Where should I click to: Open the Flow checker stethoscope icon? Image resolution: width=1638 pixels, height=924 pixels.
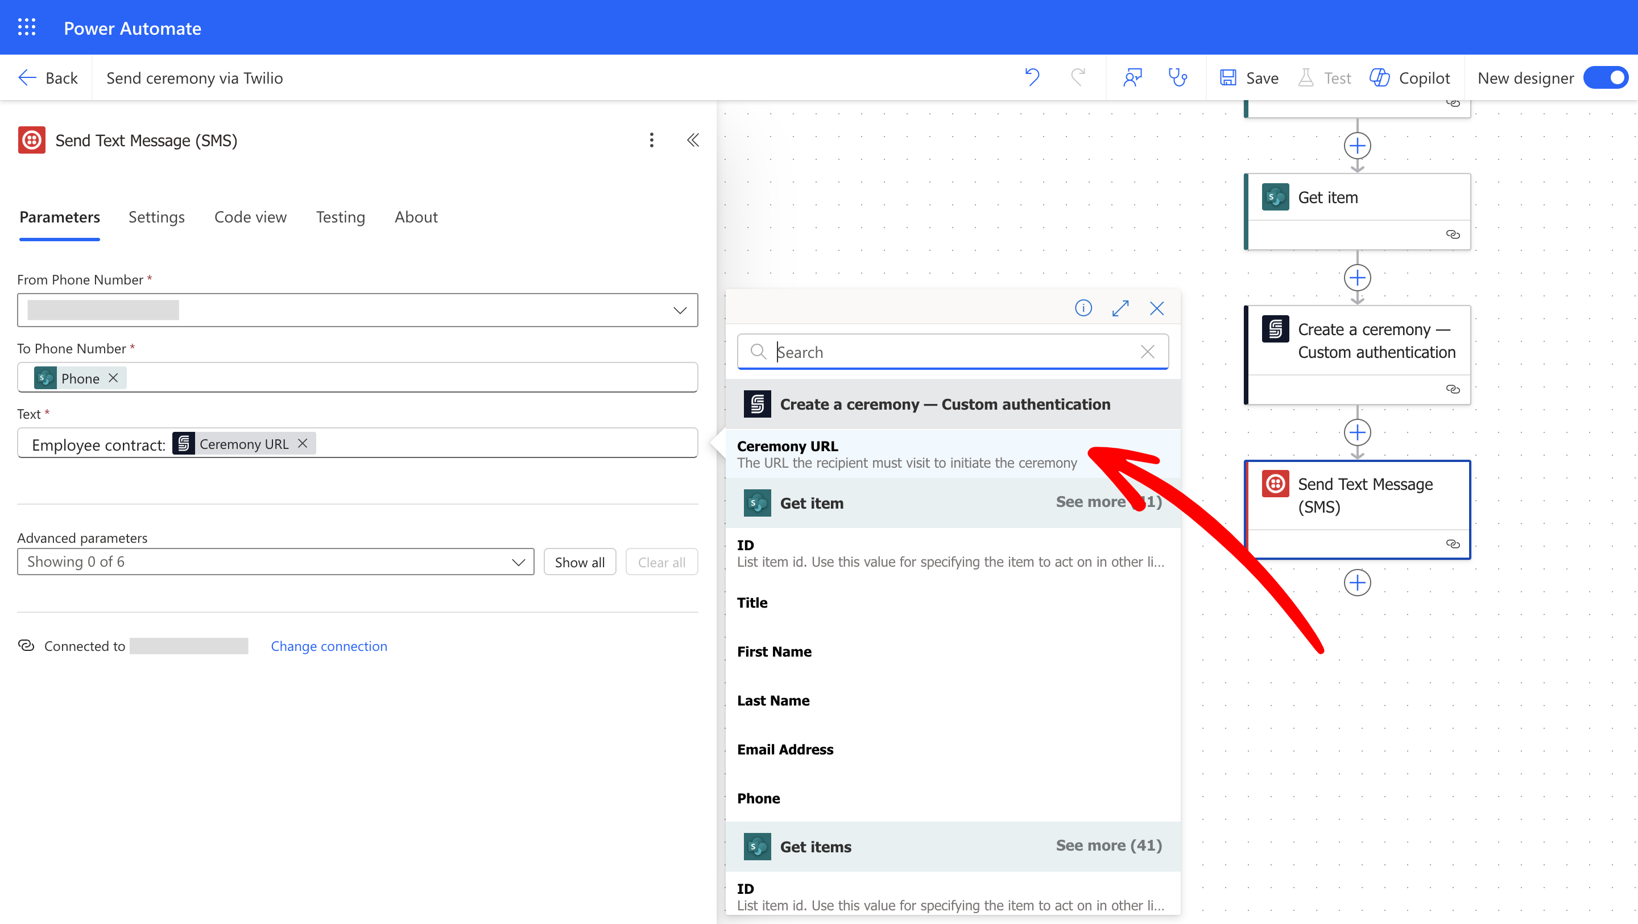(1177, 77)
